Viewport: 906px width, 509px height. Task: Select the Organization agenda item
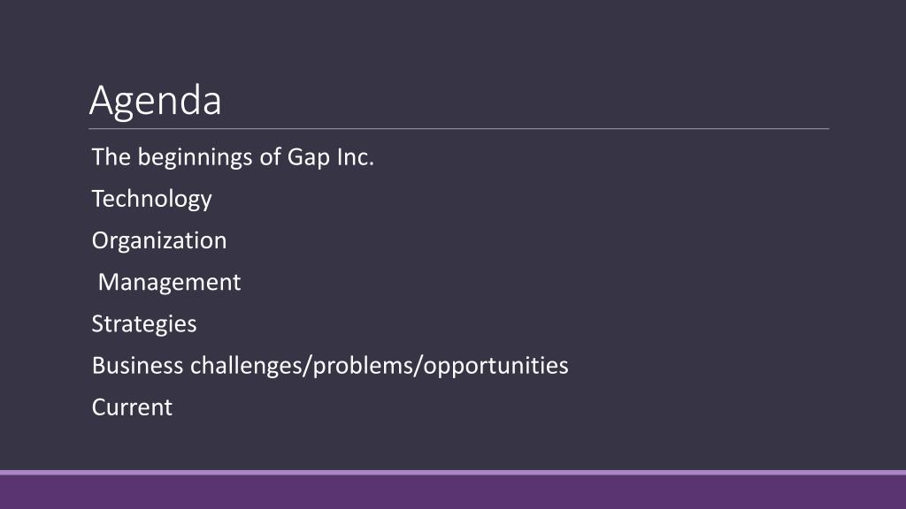tap(159, 240)
